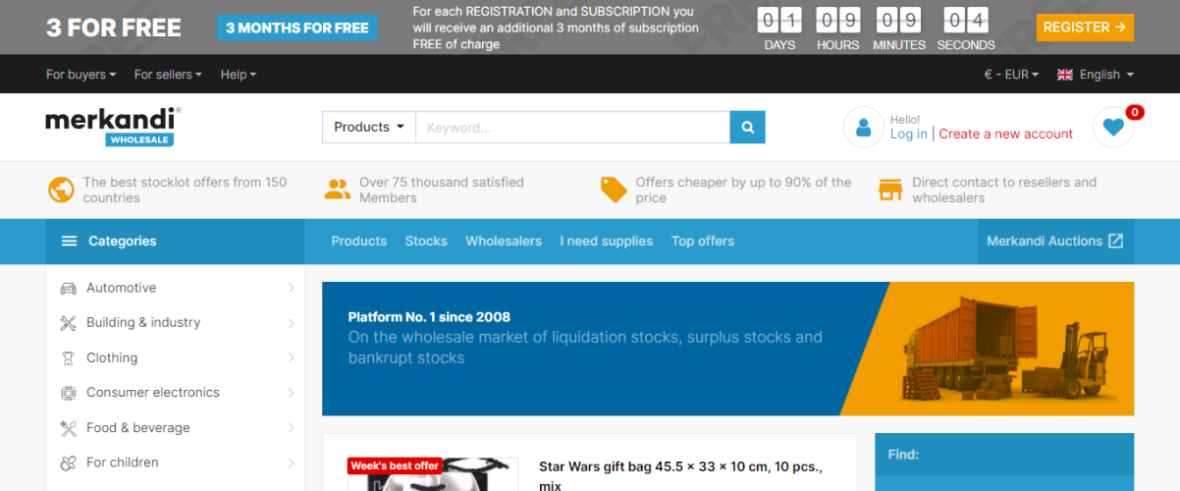The height and width of the screenshot is (491, 1180).
Task: Click the Merkandi Wholesale logo
Action: click(113, 127)
